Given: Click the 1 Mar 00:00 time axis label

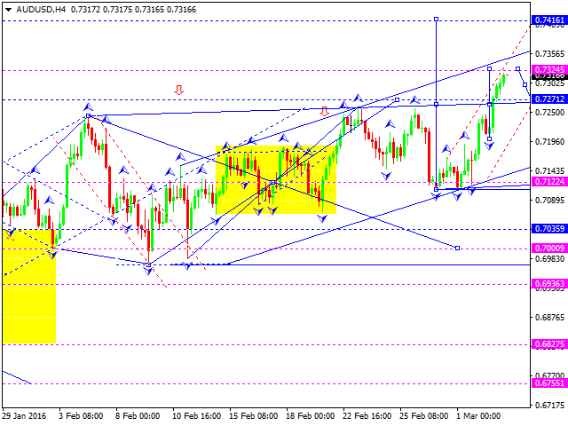Looking at the screenshot, I should tap(478, 416).
